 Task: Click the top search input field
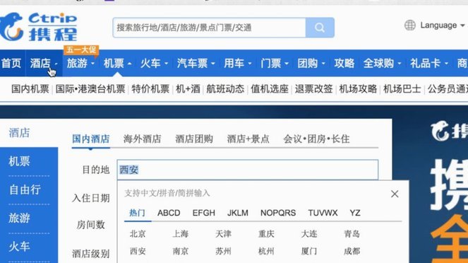pyautogui.click(x=209, y=28)
